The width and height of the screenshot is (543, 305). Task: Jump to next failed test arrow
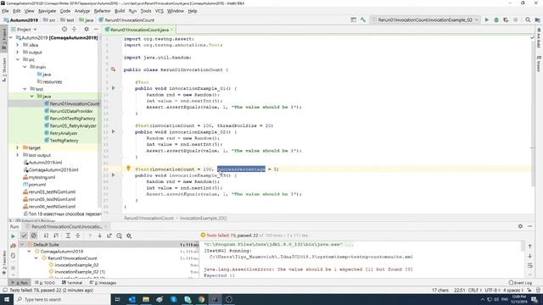pyautogui.click(x=100, y=236)
